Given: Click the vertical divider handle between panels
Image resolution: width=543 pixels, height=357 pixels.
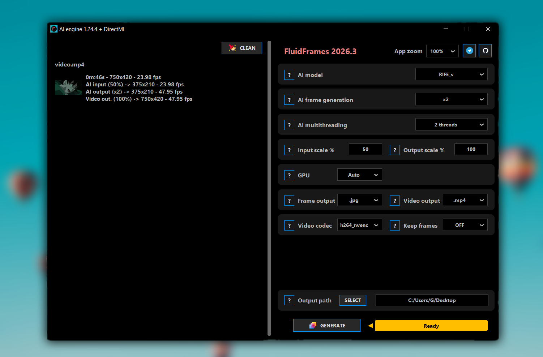Looking at the screenshot, I should click(x=269, y=188).
